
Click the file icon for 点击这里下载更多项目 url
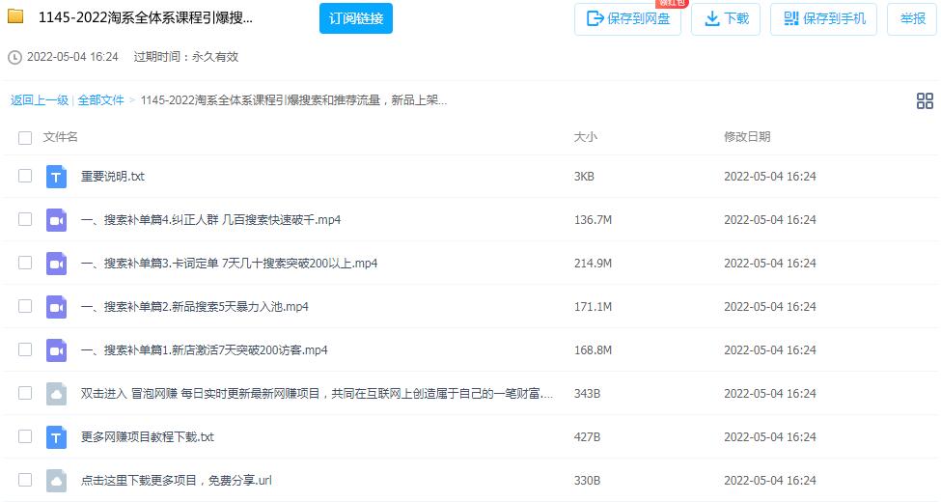pos(56,481)
